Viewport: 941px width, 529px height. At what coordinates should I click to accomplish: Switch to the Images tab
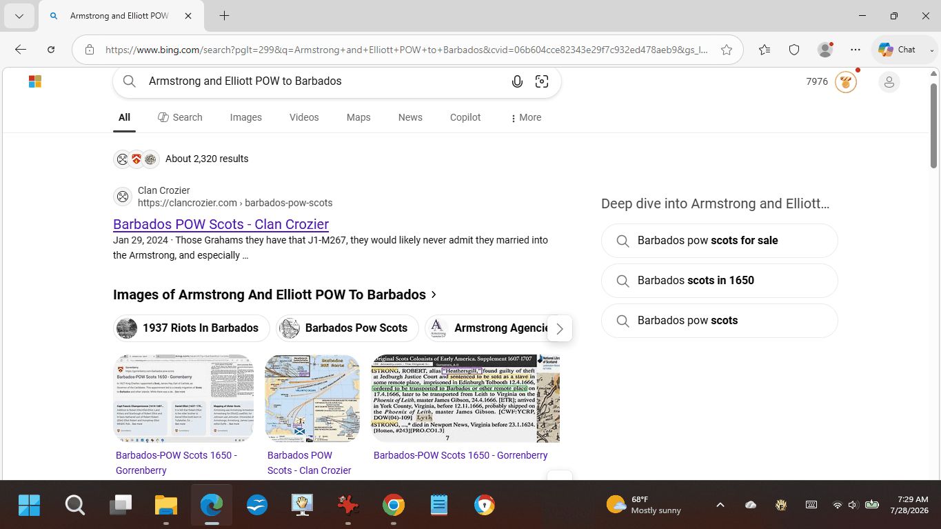(246, 117)
